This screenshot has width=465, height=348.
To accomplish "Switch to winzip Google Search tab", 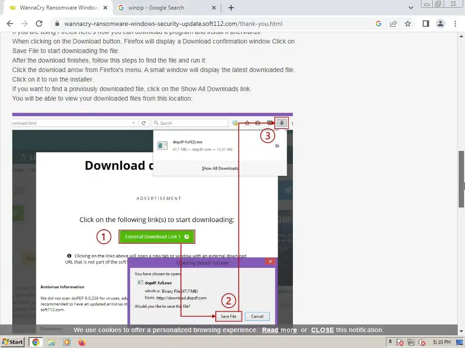I will click(167, 8).
